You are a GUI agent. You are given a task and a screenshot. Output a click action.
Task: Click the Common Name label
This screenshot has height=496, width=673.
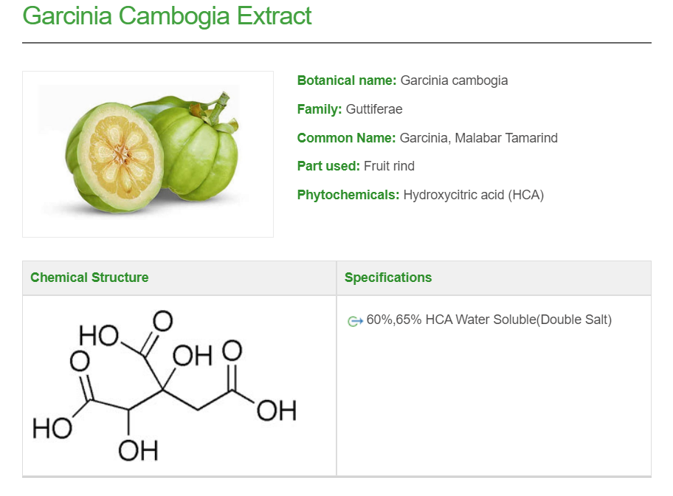click(x=347, y=138)
